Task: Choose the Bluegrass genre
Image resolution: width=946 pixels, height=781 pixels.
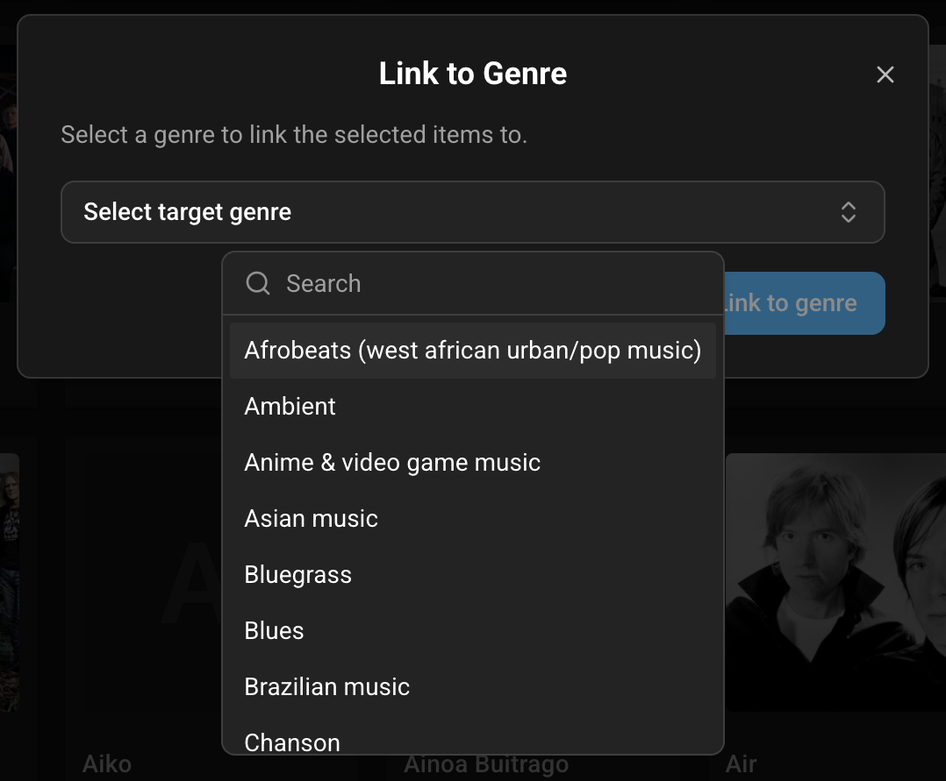Action: tap(297, 575)
